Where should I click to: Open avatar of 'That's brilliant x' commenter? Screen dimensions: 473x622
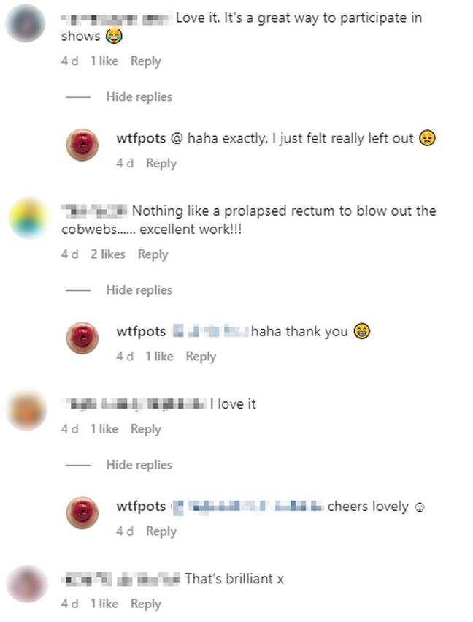pos(26,584)
